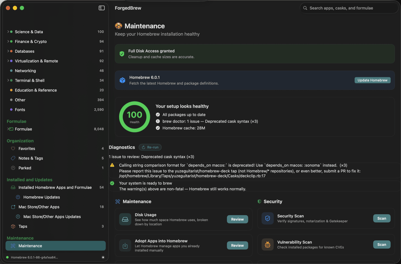Viewport: 401px width, 264px height.
Task: Focus the search apps, casks, formulae field
Action: pyautogui.click(x=349, y=8)
